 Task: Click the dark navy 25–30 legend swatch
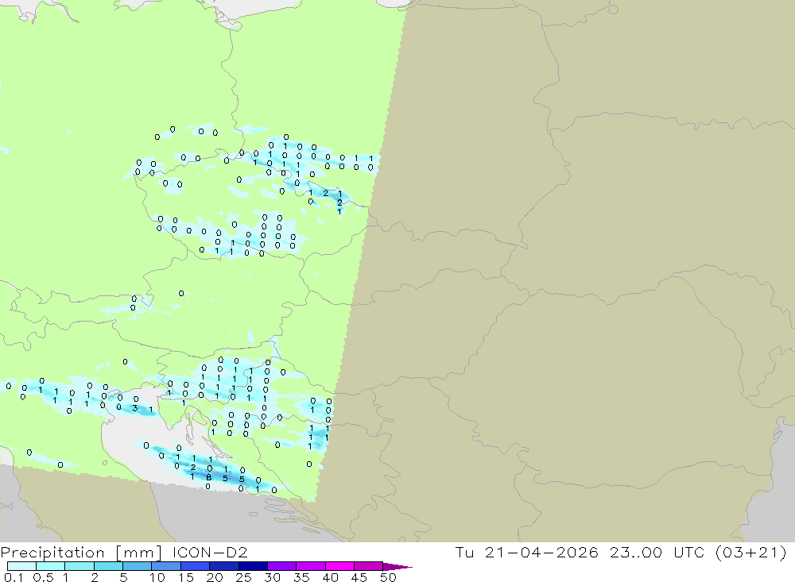[253, 566]
